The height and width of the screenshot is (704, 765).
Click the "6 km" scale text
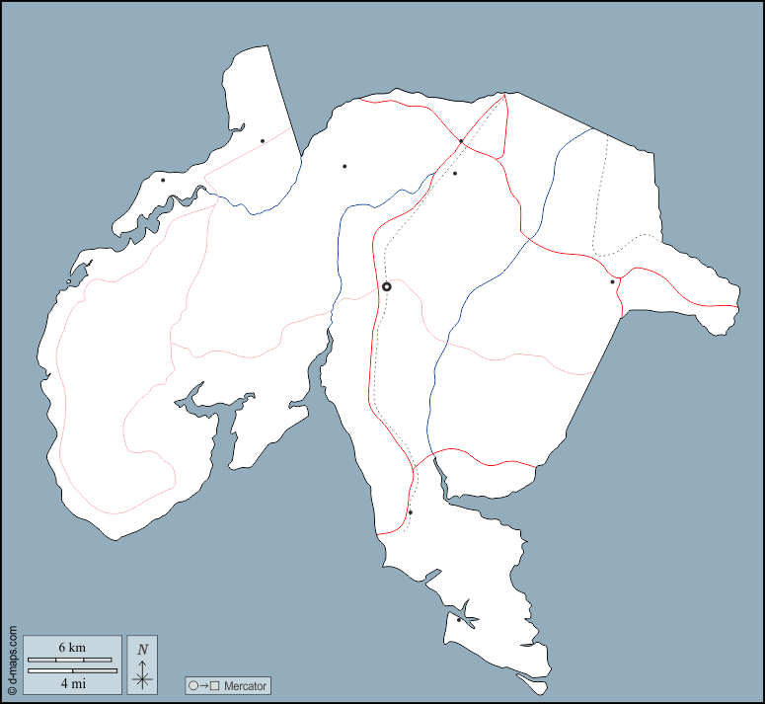(x=72, y=647)
